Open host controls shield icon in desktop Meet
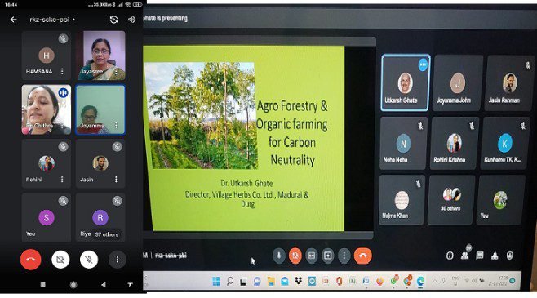537x298 pixels. click(510, 256)
